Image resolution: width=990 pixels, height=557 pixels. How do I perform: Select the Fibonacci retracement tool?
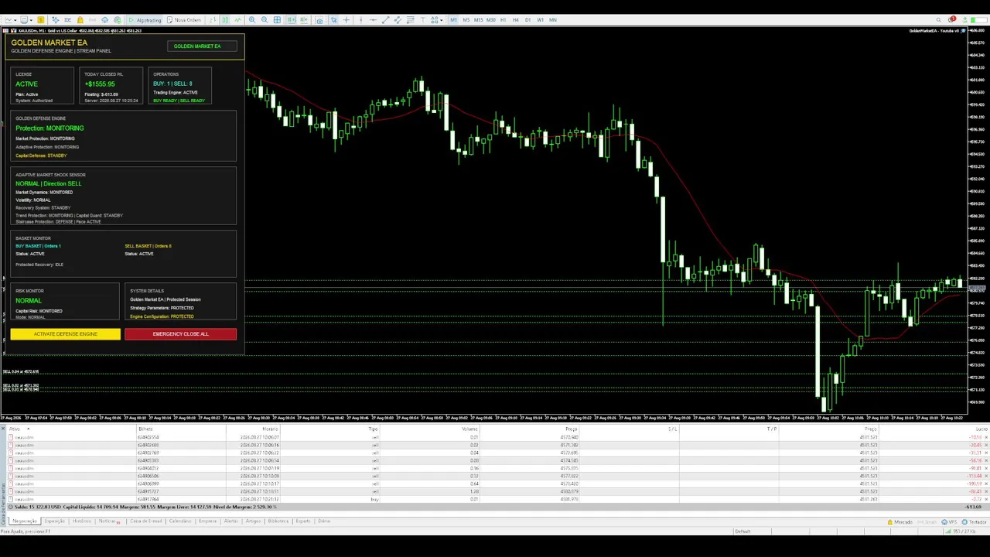[x=410, y=20]
